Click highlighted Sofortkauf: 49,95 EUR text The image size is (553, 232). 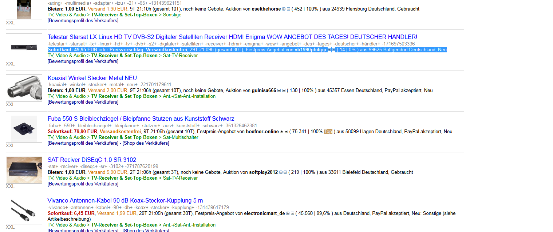click(x=72, y=50)
